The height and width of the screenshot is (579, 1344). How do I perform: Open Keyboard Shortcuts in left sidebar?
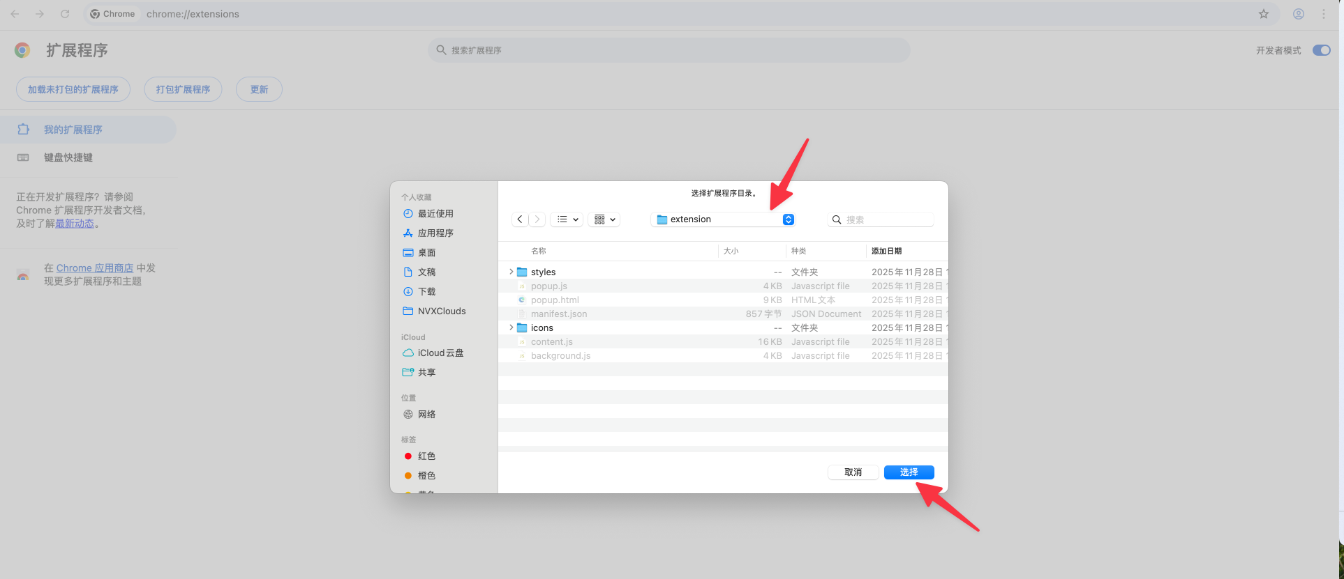68,157
